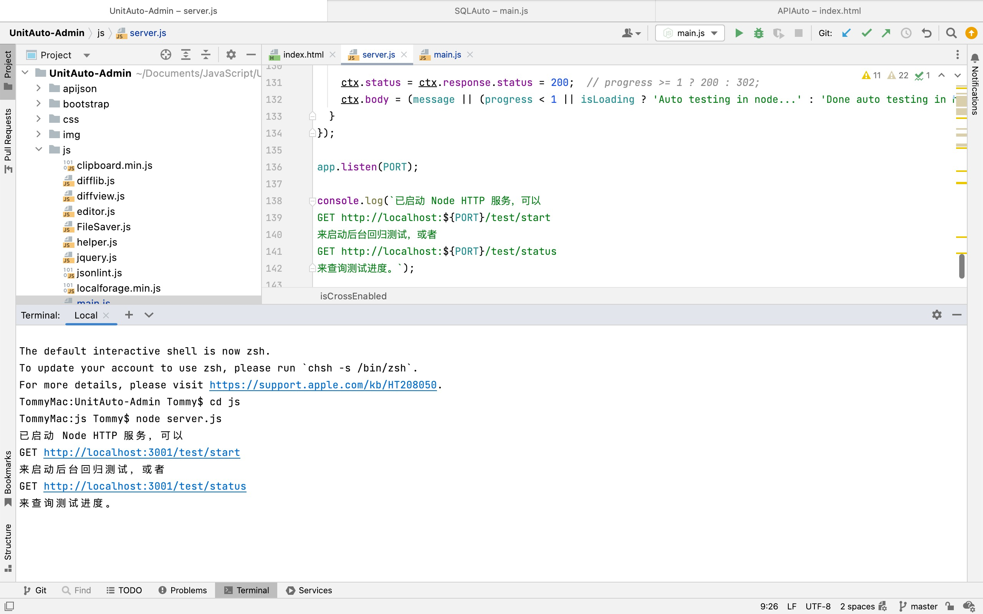Image resolution: width=983 pixels, height=614 pixels.
Task: Open the Notifications side panel
Action: pyautogui.click(x=975, y=84)
